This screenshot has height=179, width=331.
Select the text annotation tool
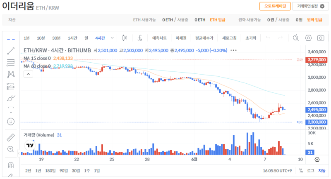pos(11,110)
